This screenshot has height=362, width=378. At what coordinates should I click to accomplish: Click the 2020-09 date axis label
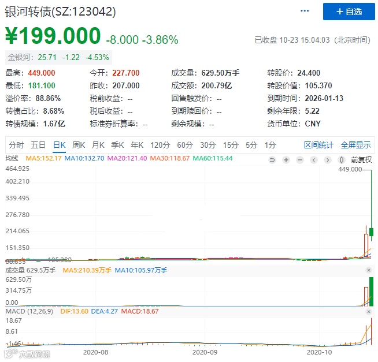pyautogui.click(x=205, y=352)
